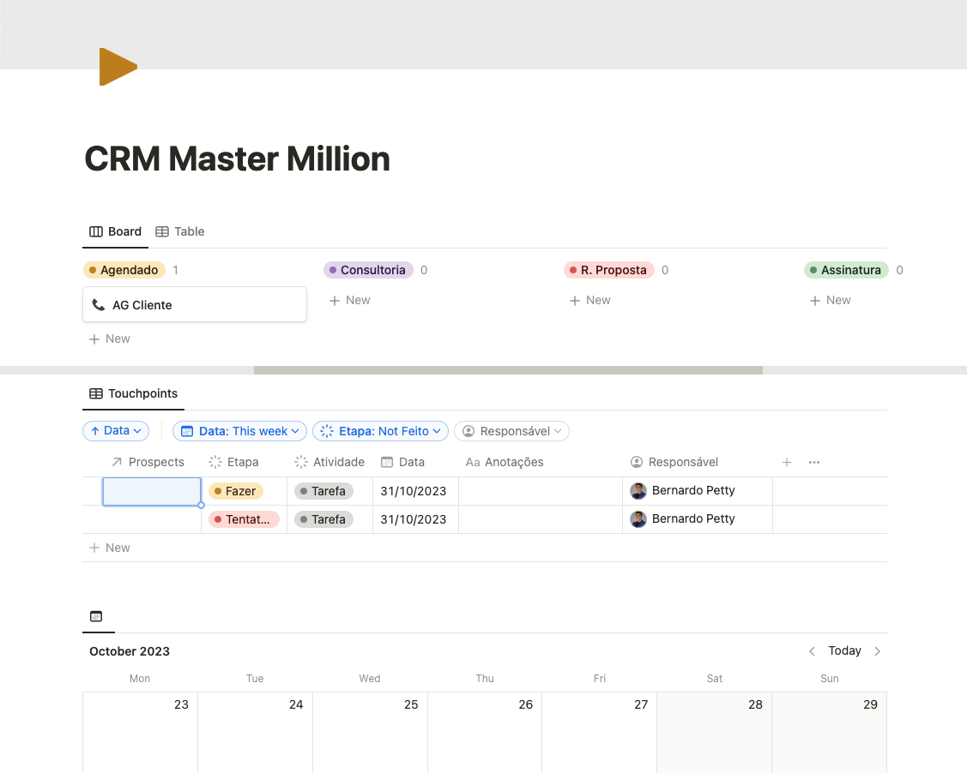Add new row in Touchpoints table
The width and height of the screenshot is (967, 773).
pyautogui.click(x=110, y=548)
